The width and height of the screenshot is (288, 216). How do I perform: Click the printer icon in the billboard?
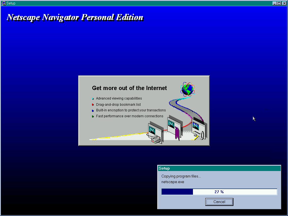point(156,139)
